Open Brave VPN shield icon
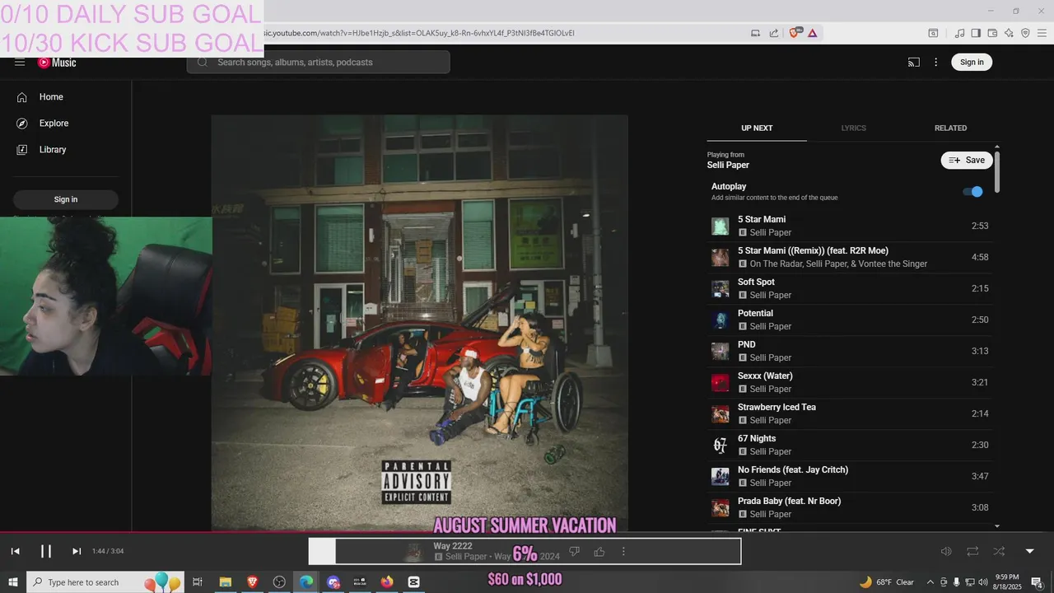Image resolution: width=1054 pixels, height=593 pixels. (1025, 33)
